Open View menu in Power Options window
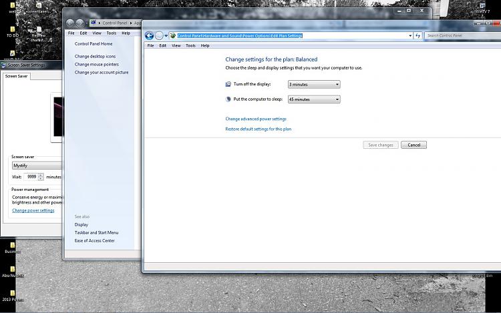The image size is (501, 313). 176,45
